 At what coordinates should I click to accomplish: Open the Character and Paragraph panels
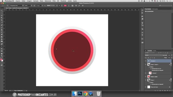pyautogui.click(x=72, y=6)
